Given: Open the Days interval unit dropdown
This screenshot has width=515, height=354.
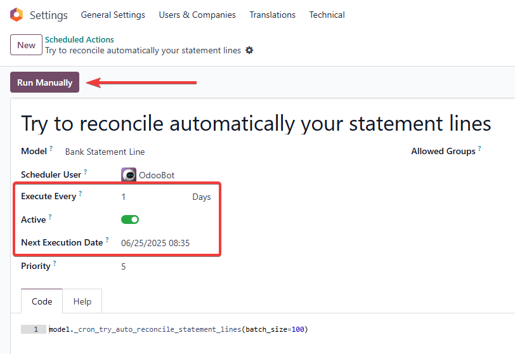Looking at the screenshot, I should click(201, 197).
